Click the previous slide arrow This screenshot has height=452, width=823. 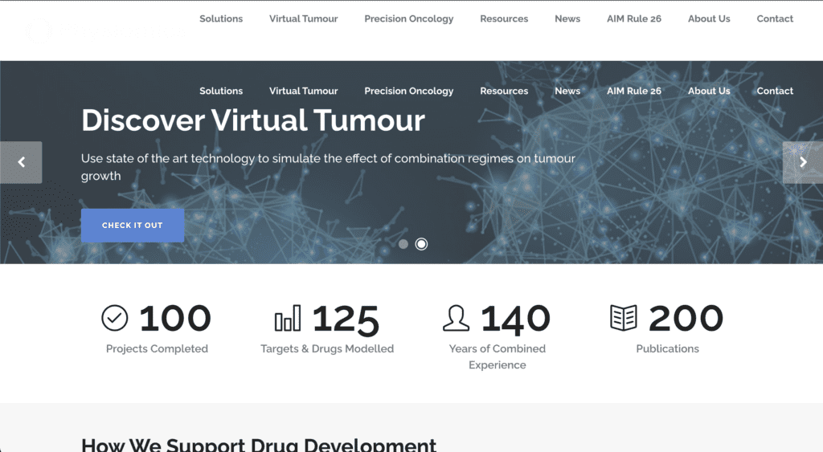[x=21, y=162]
